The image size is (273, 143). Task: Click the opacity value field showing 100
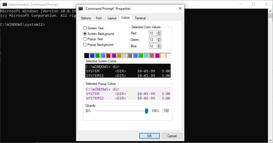click(166, 111)
